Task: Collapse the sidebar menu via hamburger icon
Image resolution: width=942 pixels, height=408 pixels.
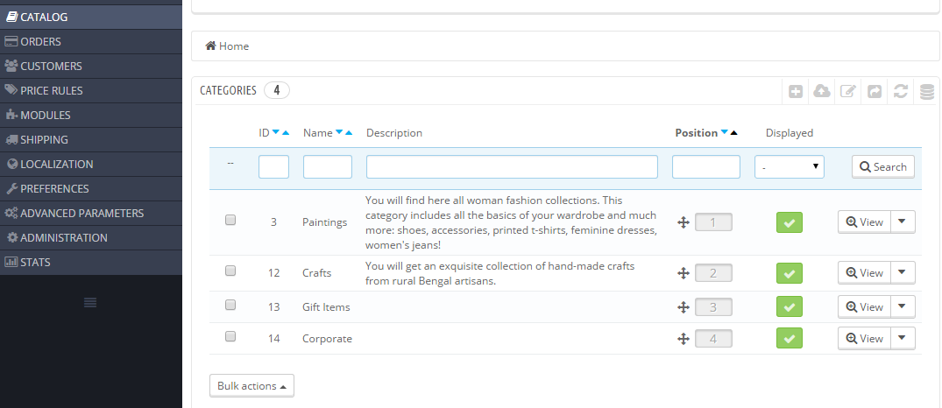Action: [90, 302]
